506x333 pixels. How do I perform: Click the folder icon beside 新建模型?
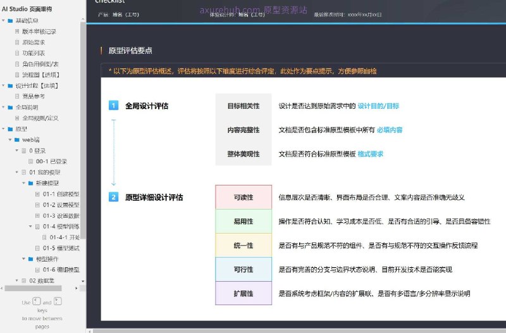click(30, 183)
